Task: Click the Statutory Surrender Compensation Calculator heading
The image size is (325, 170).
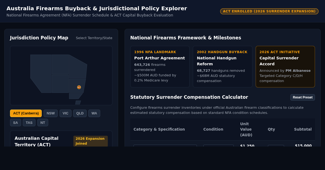Action: [x=189, y=97]
